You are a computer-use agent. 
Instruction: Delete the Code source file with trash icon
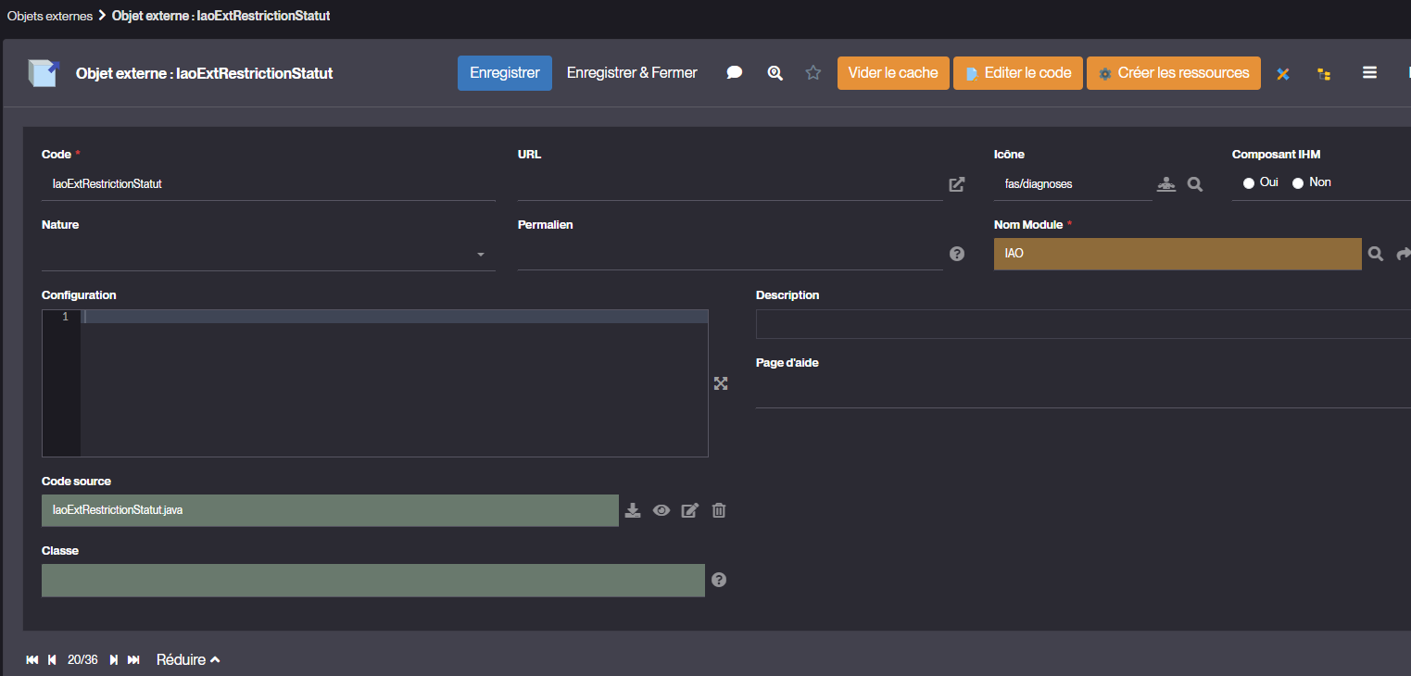click(719, 510)
